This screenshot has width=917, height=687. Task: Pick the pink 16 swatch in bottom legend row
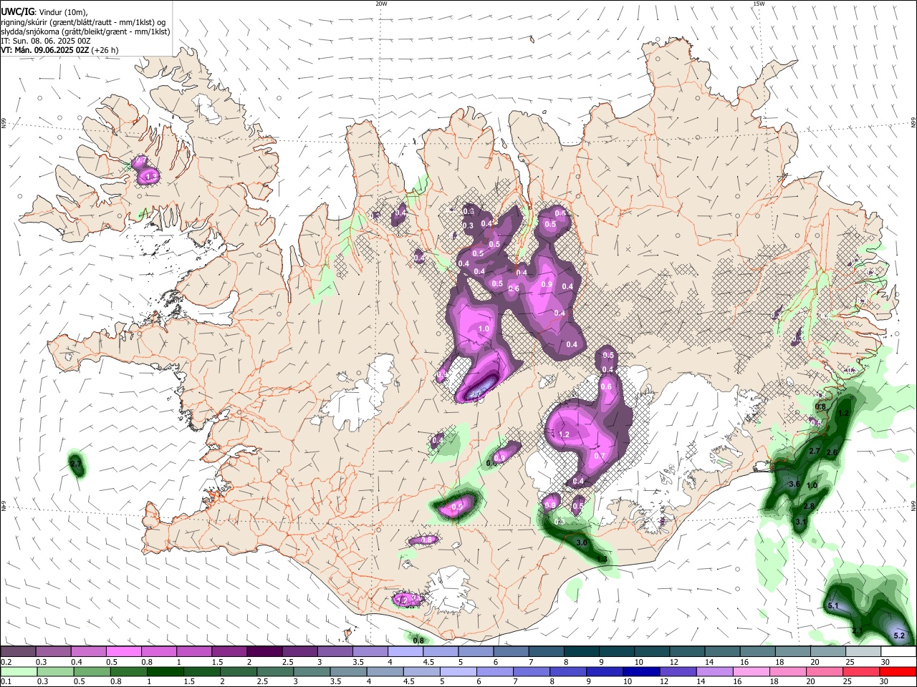click(x=753, y=671)
